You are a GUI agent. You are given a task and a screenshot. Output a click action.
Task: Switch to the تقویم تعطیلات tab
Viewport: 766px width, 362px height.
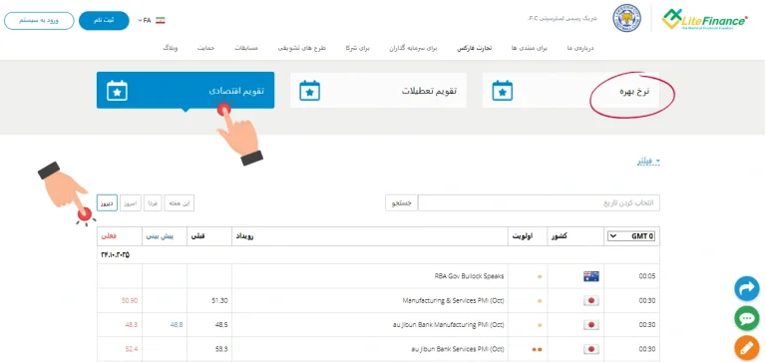coord(378,91)
